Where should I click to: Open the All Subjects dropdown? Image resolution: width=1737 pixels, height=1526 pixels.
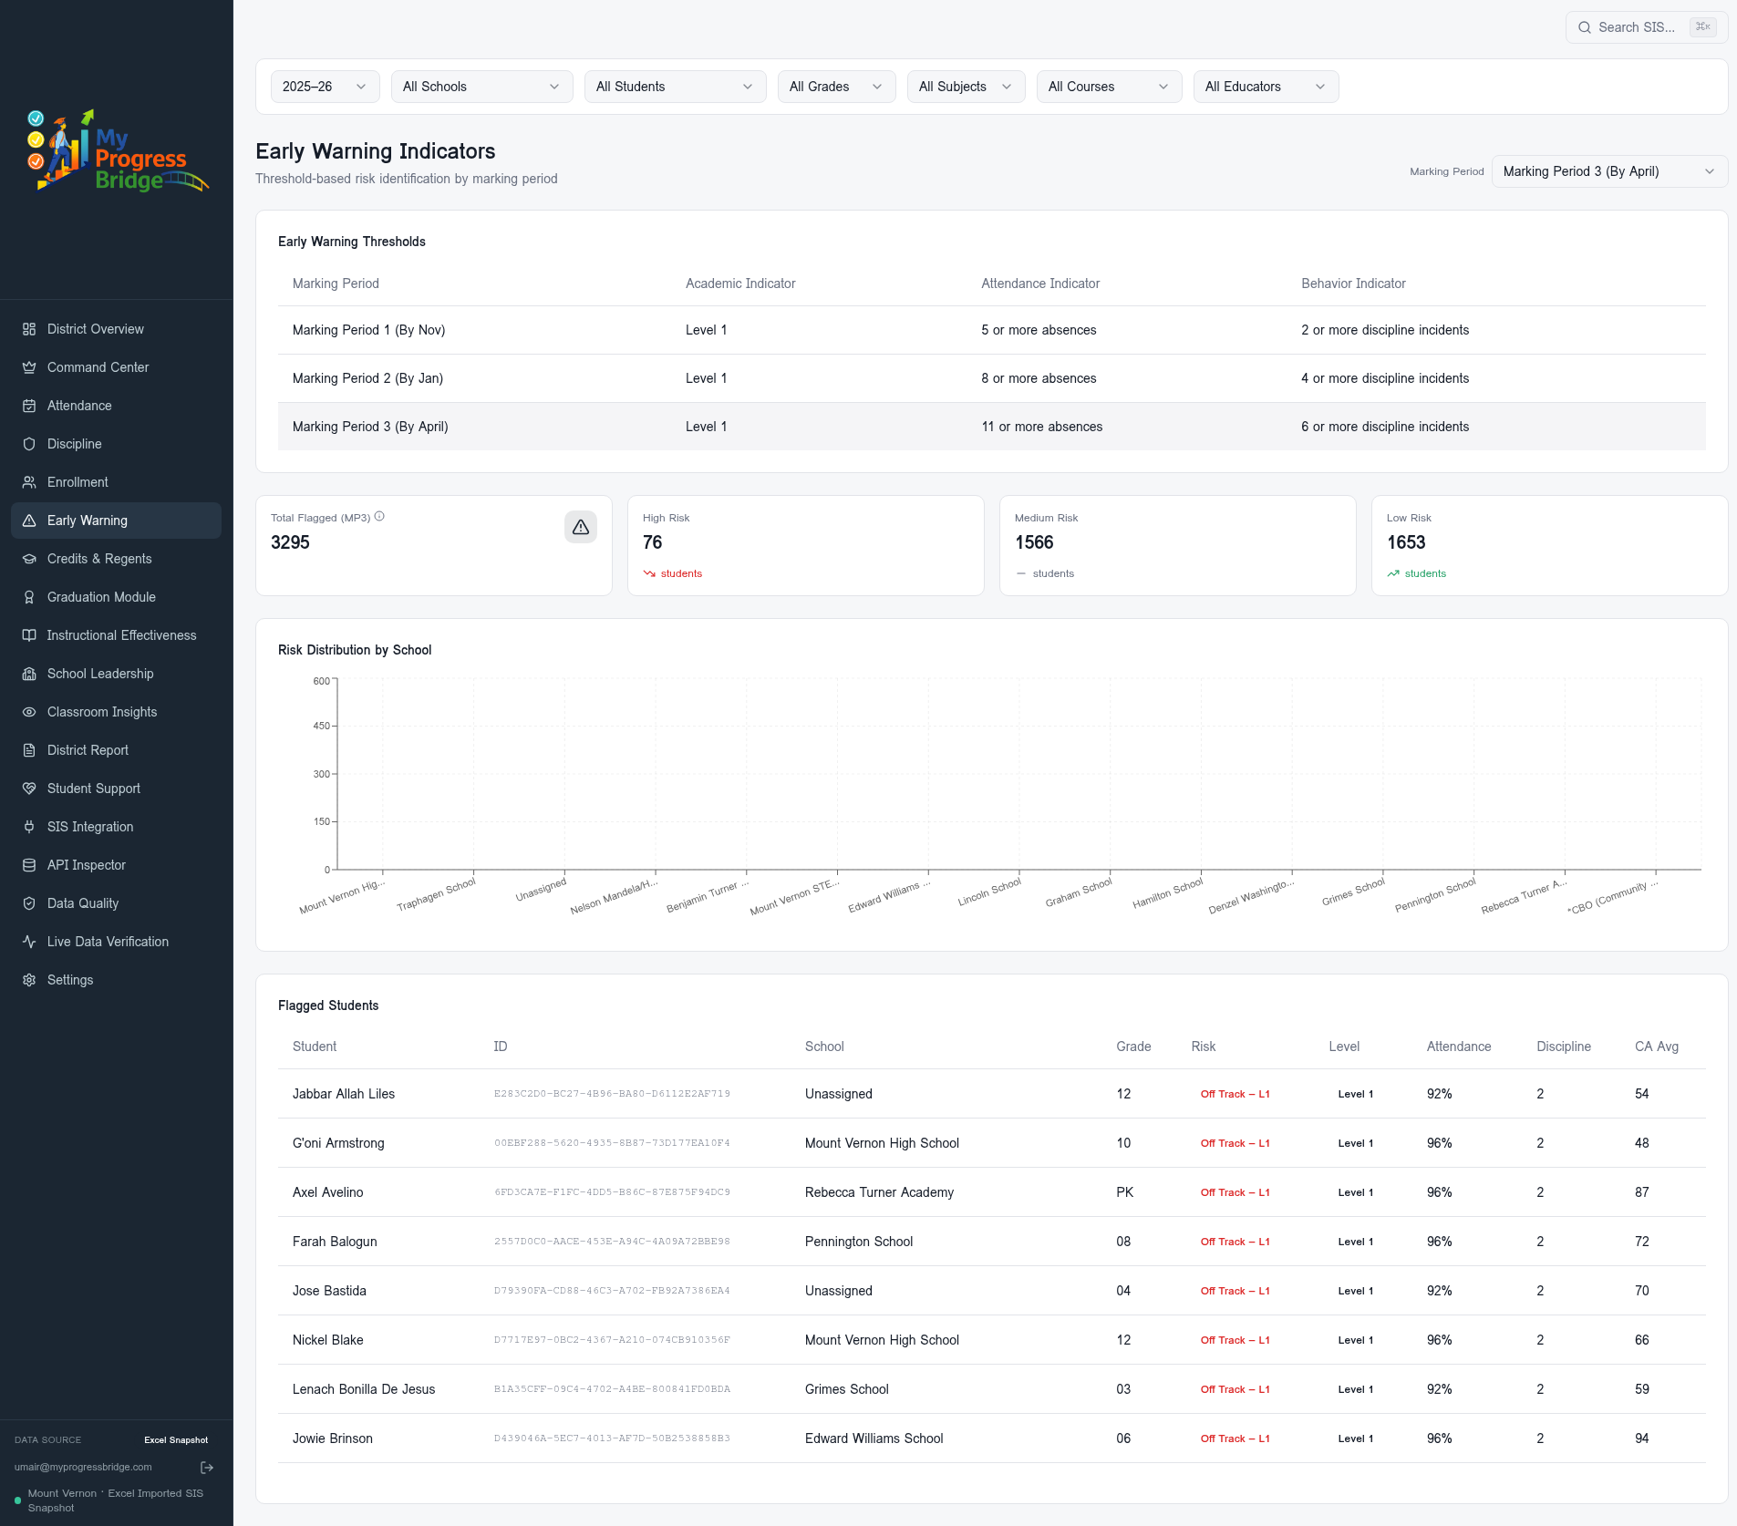pyautogui.click(x=967, y=87)
